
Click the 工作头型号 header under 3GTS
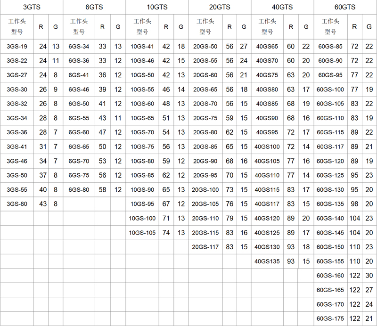[17, 27]
